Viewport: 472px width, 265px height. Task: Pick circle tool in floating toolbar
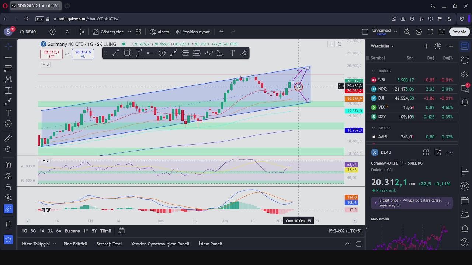tap(162, 53)
